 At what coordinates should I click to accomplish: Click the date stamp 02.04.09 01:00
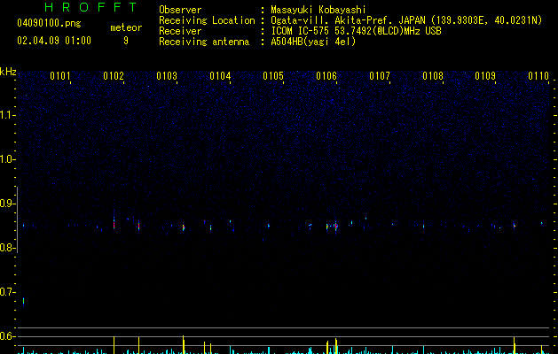tap(54, 41)
